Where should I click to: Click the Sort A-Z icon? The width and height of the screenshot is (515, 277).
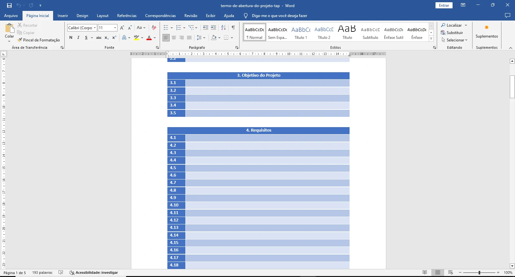tap(223, 28)
